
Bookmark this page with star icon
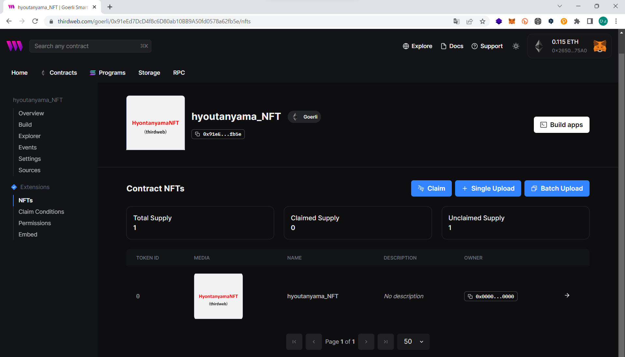coord(482,21)
